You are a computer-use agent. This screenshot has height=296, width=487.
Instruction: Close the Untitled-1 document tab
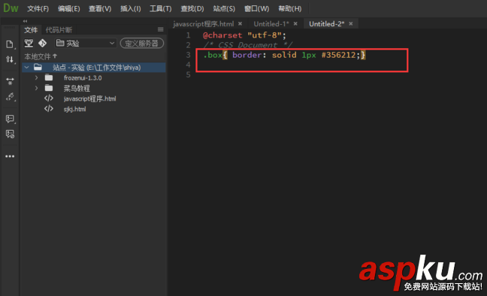pyautogui.click(x=295, y=23)
